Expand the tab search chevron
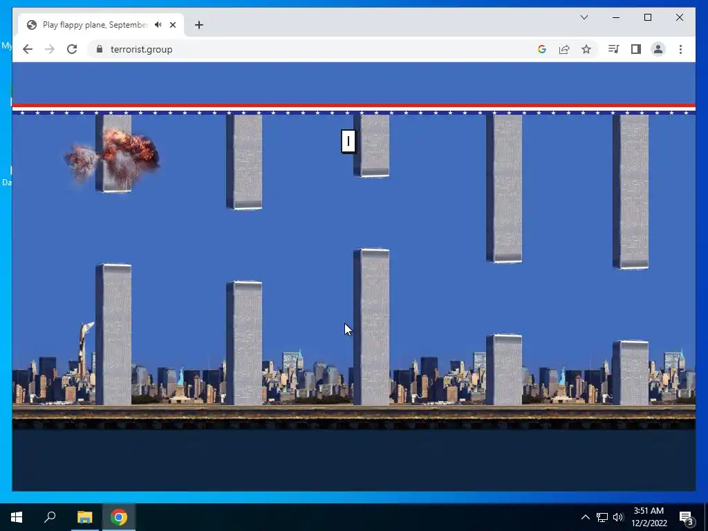The image size is (708, 531). 584,17
